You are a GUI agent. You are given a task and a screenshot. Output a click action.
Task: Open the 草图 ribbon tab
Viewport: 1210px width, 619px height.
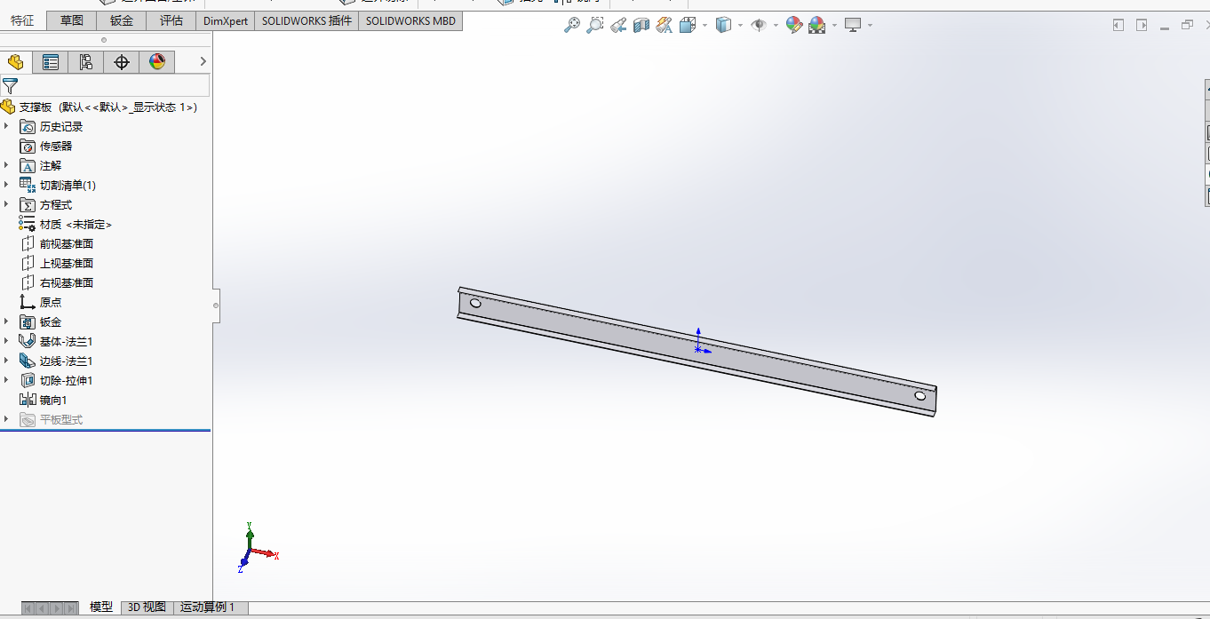(x=72, y=20)
